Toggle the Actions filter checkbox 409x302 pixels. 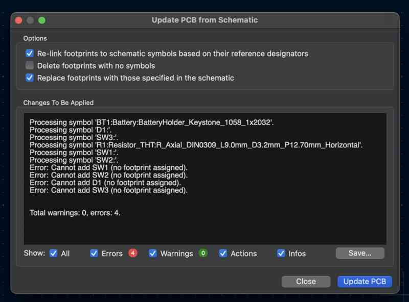pos(223,254)
